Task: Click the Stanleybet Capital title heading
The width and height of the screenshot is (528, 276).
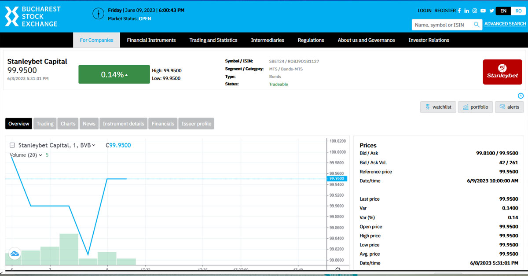Action: coord(37,61)
